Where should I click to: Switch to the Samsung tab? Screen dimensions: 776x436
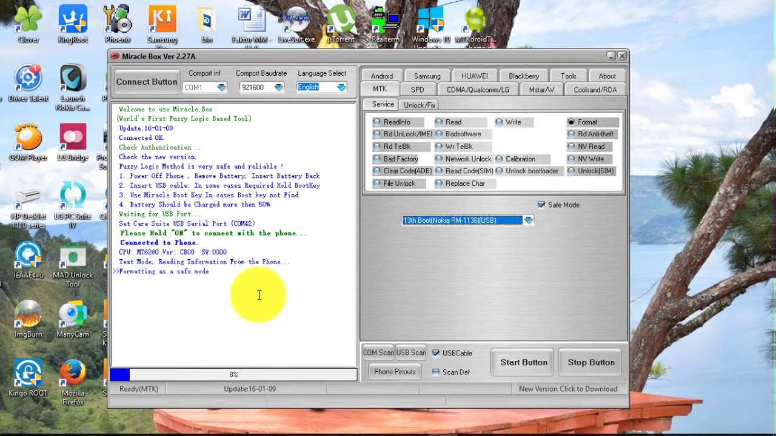coord(427,76)
